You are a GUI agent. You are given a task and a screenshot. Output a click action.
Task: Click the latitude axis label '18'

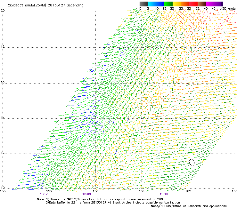click(x=3, y=46)
